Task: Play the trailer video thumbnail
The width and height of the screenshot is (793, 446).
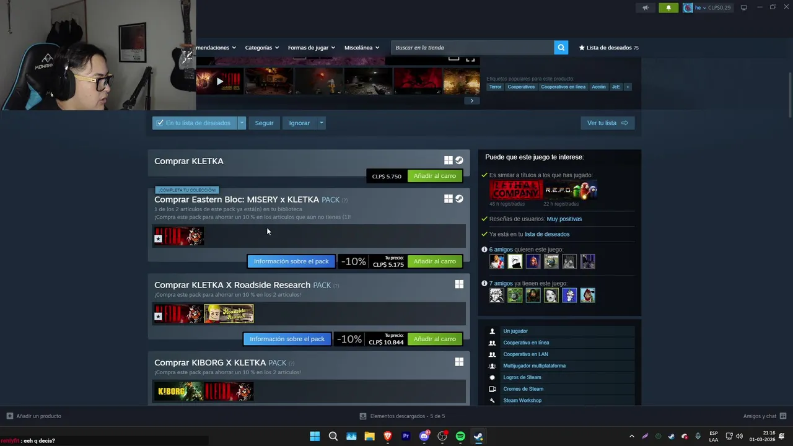Action: [219, 81]
